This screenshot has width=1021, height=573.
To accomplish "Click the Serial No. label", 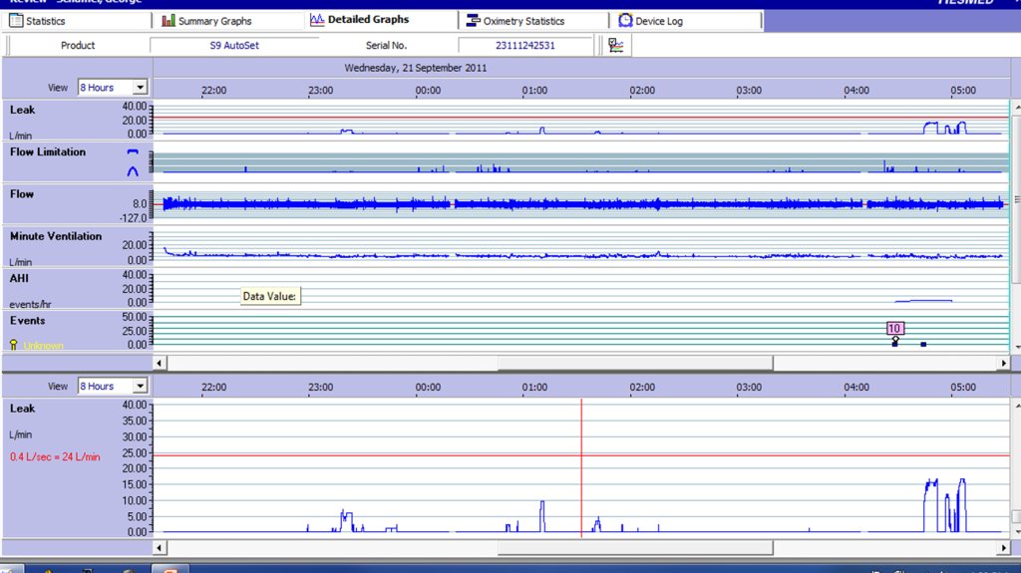I will (386, 46).
